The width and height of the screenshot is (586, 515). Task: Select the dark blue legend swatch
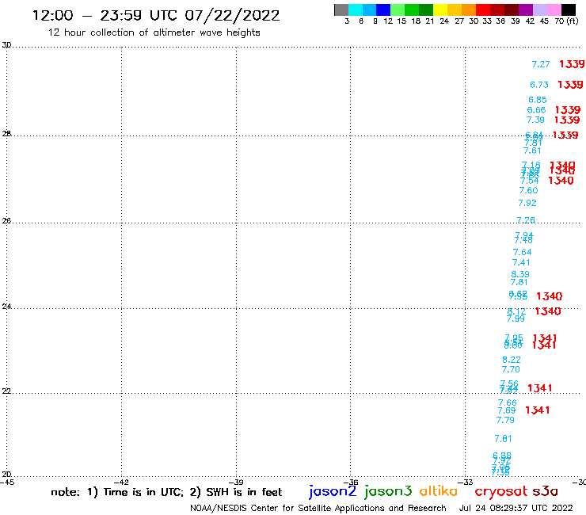[x=383, y=10]
